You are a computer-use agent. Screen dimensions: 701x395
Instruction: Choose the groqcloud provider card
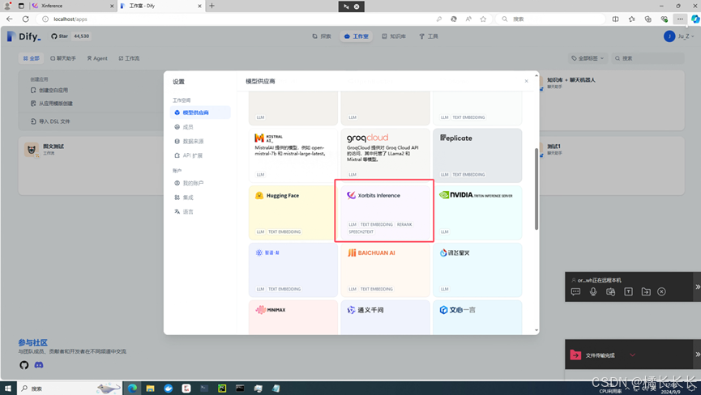coord(385,155)
